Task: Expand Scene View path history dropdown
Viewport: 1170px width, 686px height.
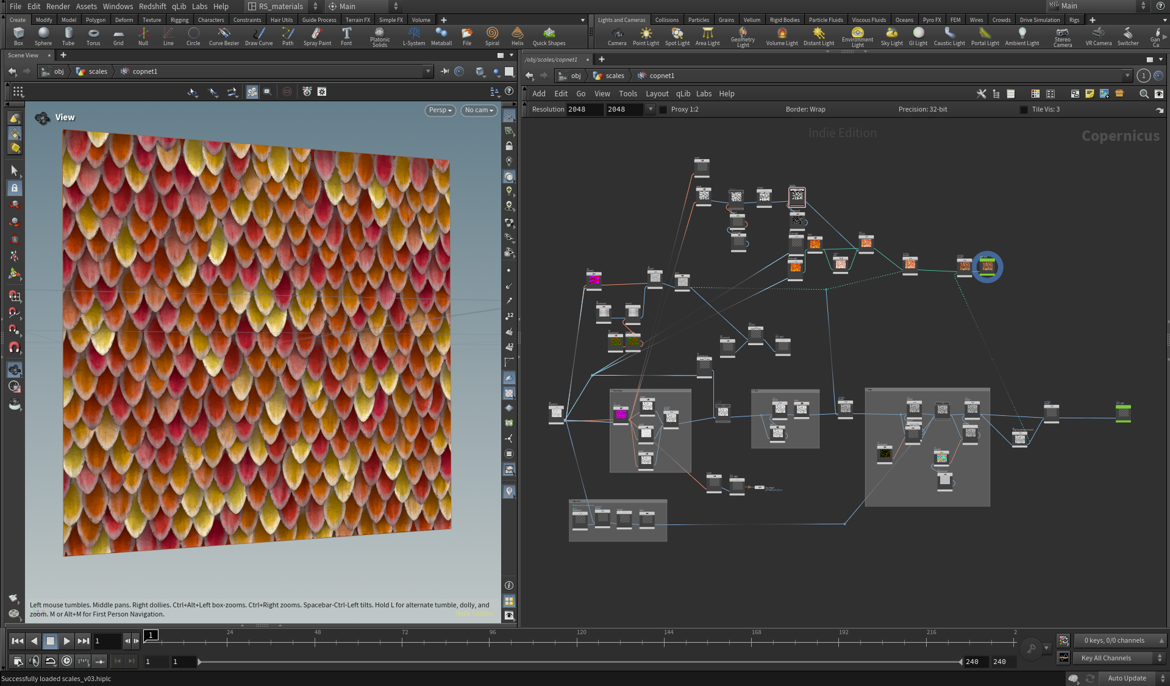Action: 428,71
